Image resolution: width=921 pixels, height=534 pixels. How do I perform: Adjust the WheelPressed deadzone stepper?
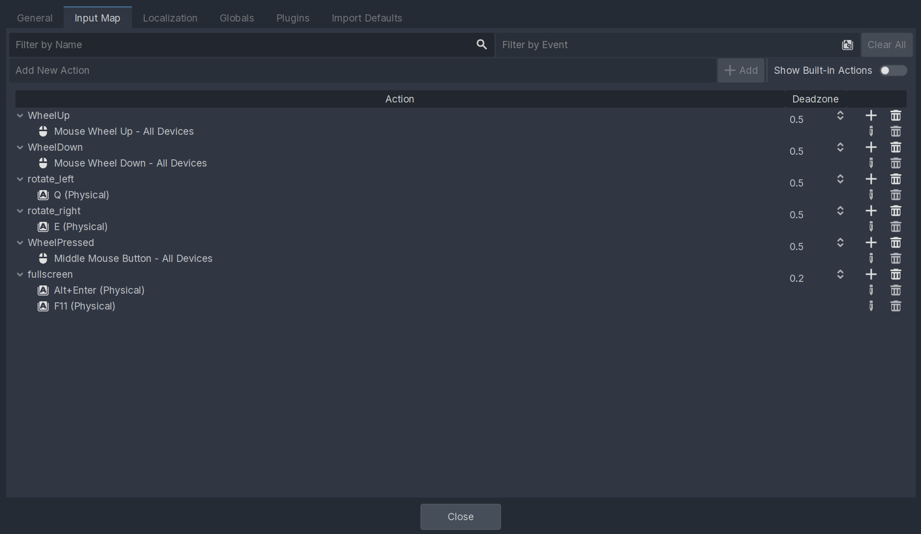(840, 243)
